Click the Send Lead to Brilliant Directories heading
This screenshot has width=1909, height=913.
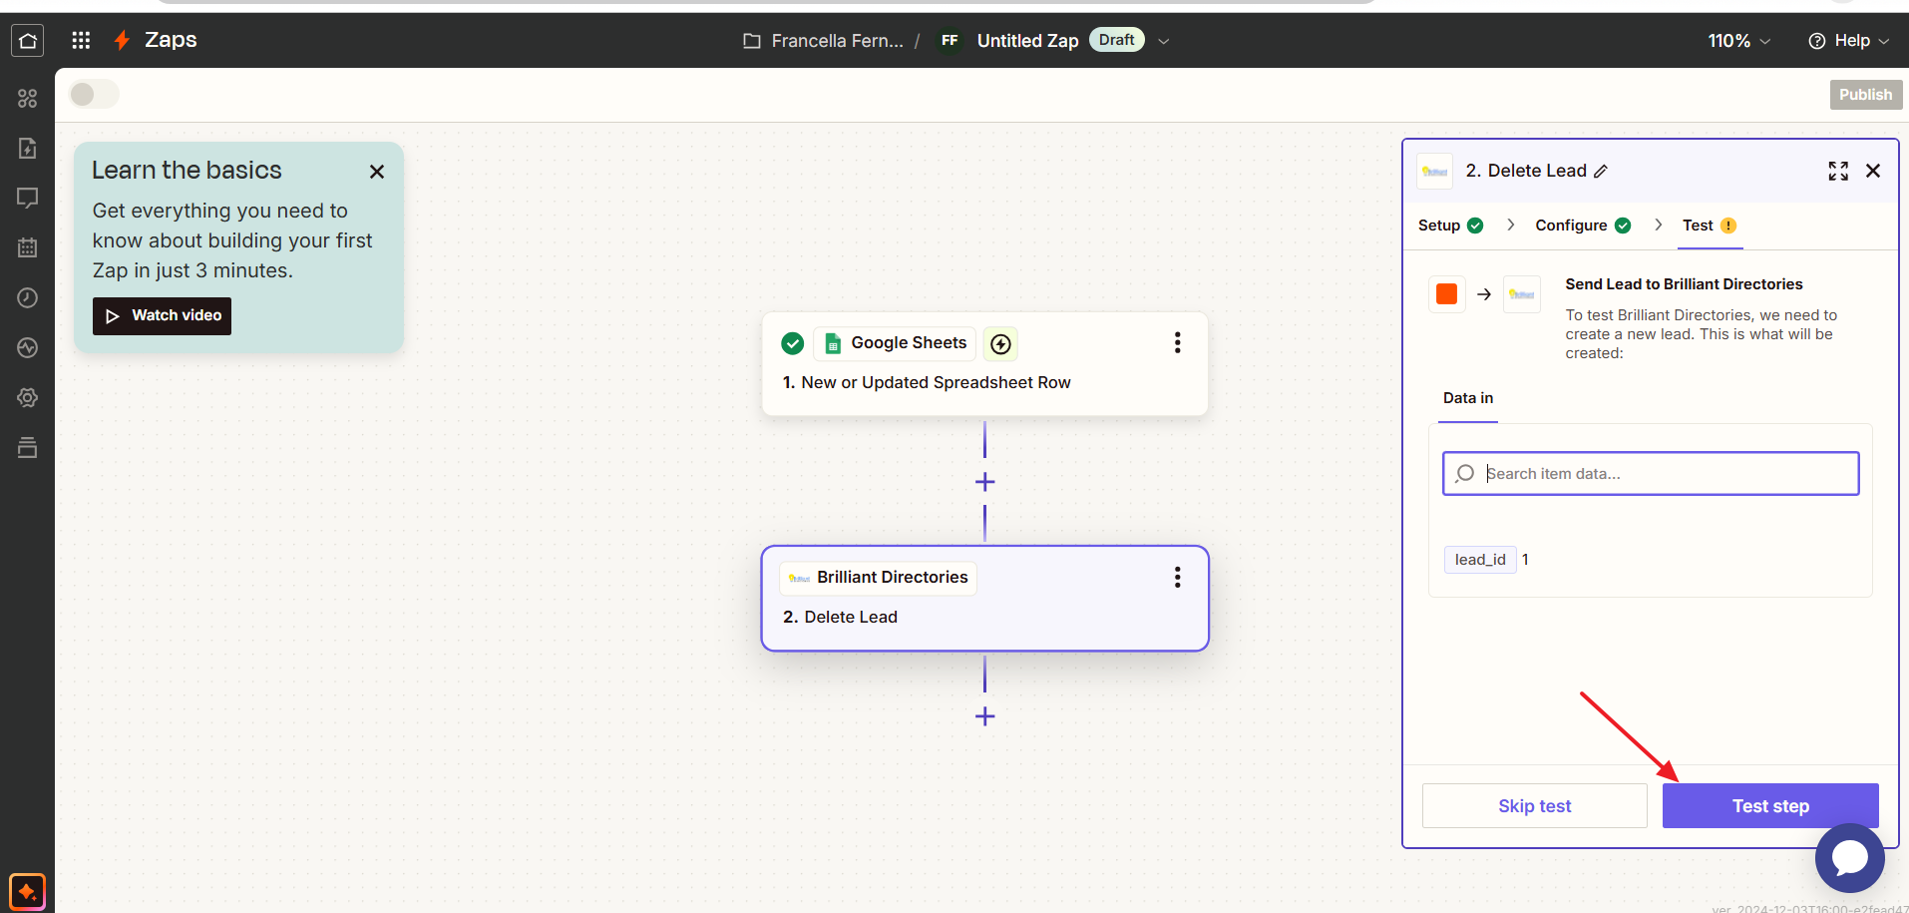pos(1684,284)
